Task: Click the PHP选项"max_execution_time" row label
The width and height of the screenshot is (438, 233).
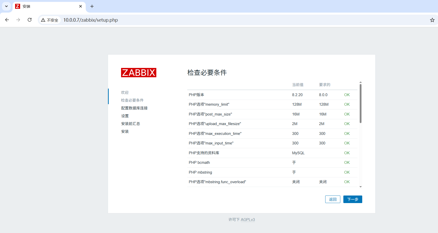Action: [x=215, y=134]
